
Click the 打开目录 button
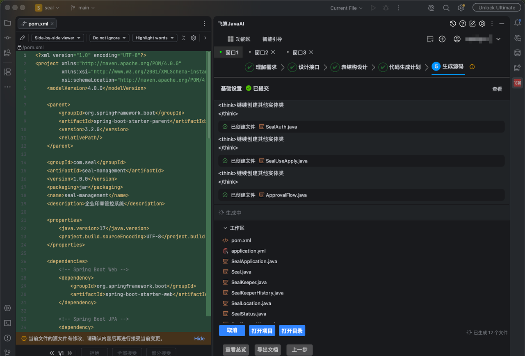pos(292,331)
